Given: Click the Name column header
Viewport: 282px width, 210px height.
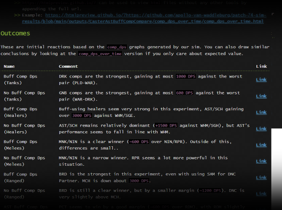Looking at the screenshot, I should click(x=9, y=66).
